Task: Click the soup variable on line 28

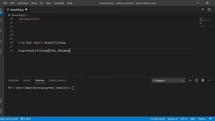Action: (x=21, y=51)
